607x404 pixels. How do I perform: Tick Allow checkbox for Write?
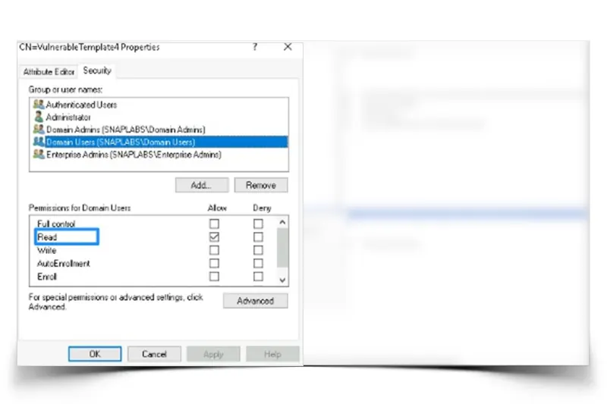(x=214, y=250)
